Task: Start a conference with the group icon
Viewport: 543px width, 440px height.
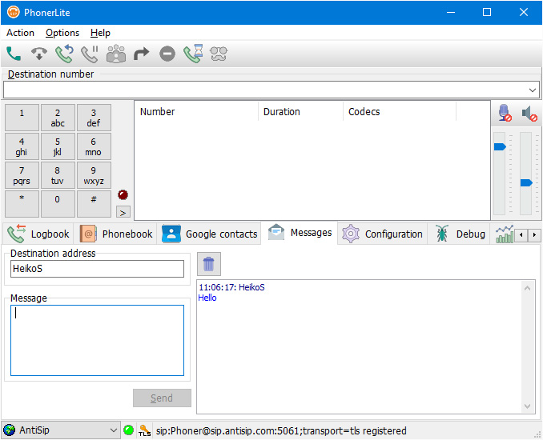Action: pyautogui.click(x=116, y=54)
